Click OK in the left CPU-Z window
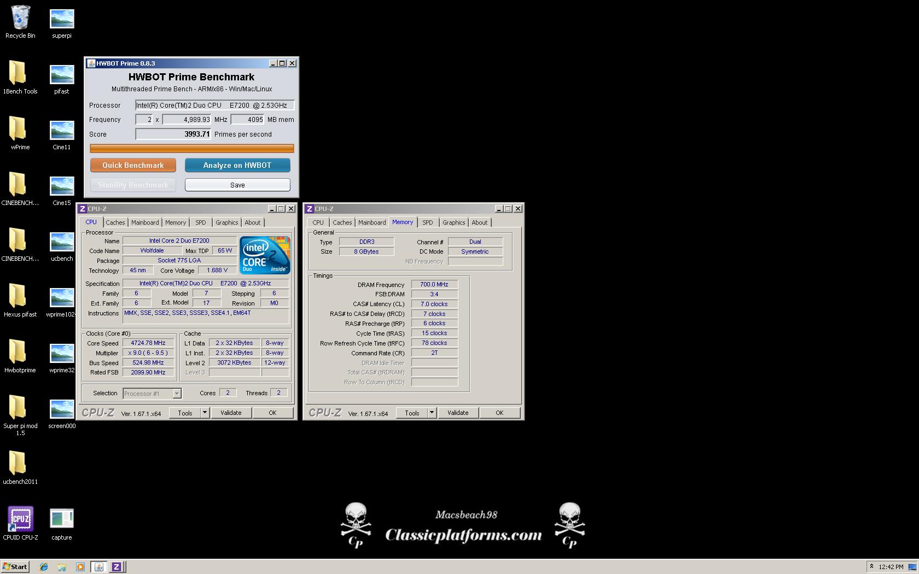Viewport: 919px width, 574px height. coord(272,413)
